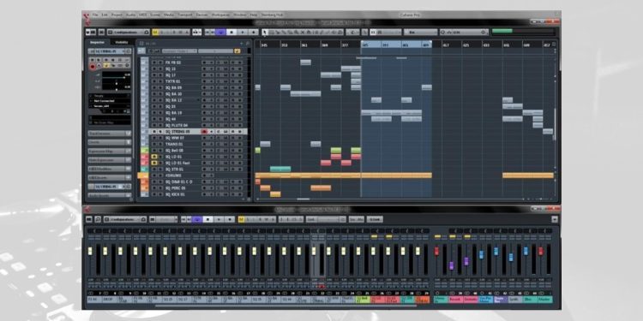Viewport: 643px width, 321px height.
Task: Mute the FX FB 02 track
Action: click(154, 62)
